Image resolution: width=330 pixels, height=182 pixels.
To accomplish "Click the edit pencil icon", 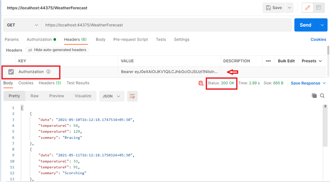I will [307, 8].
